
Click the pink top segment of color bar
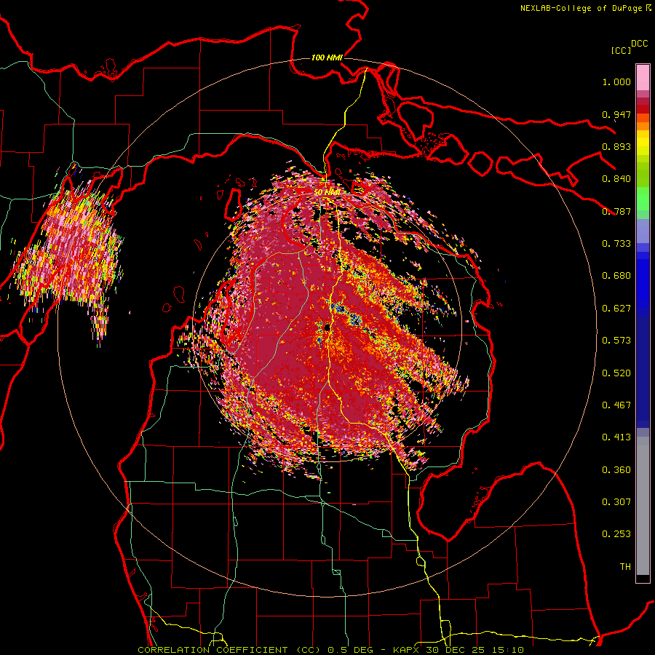point(643,77)
